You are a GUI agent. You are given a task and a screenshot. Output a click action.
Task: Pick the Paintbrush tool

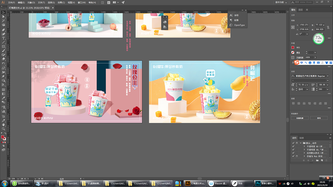(4, 51)
